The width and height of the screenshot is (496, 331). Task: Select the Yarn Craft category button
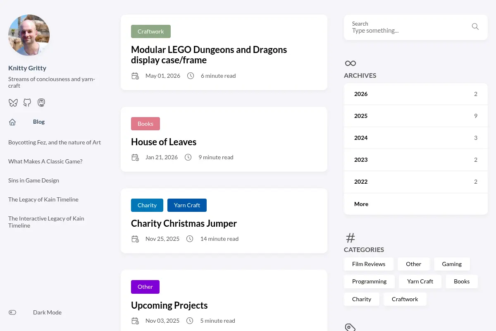click(420, 281)
